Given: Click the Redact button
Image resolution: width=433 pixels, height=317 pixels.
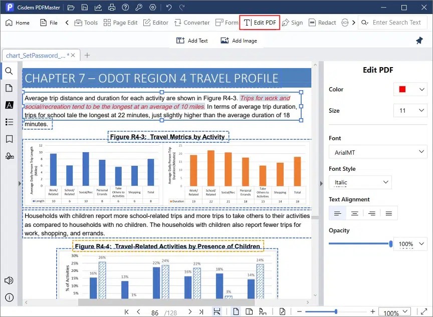Looking at the screenshot, I should pos(322,23).
